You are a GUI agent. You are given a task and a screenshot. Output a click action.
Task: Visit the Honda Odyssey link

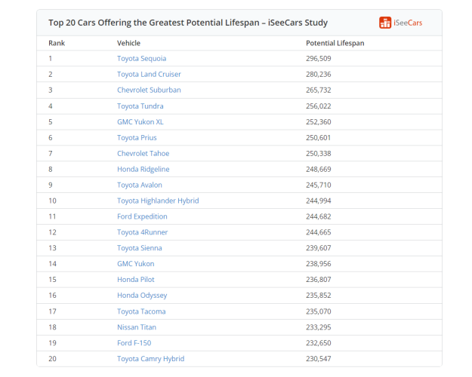pyautogui.click(x=142, y=296)
